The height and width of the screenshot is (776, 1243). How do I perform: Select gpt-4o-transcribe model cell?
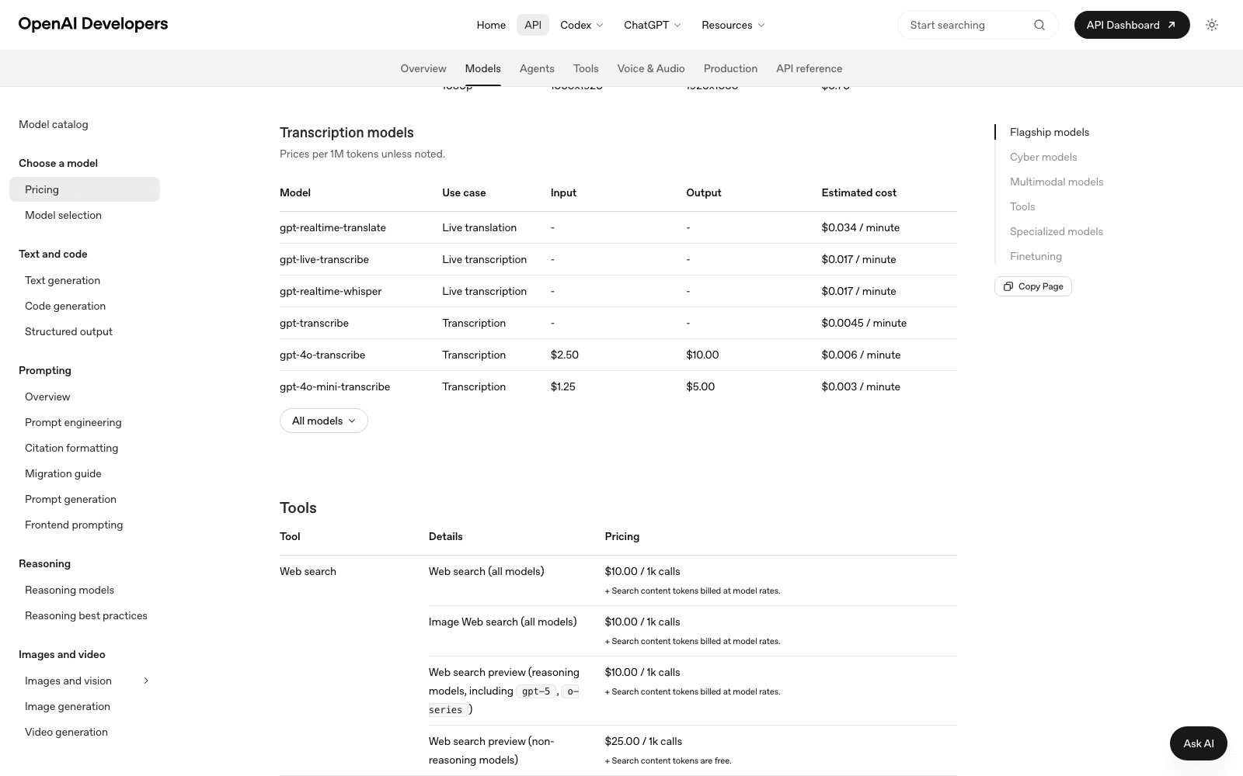coord(322,355)
